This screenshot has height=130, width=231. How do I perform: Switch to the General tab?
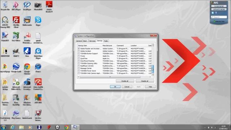(79, 41)
